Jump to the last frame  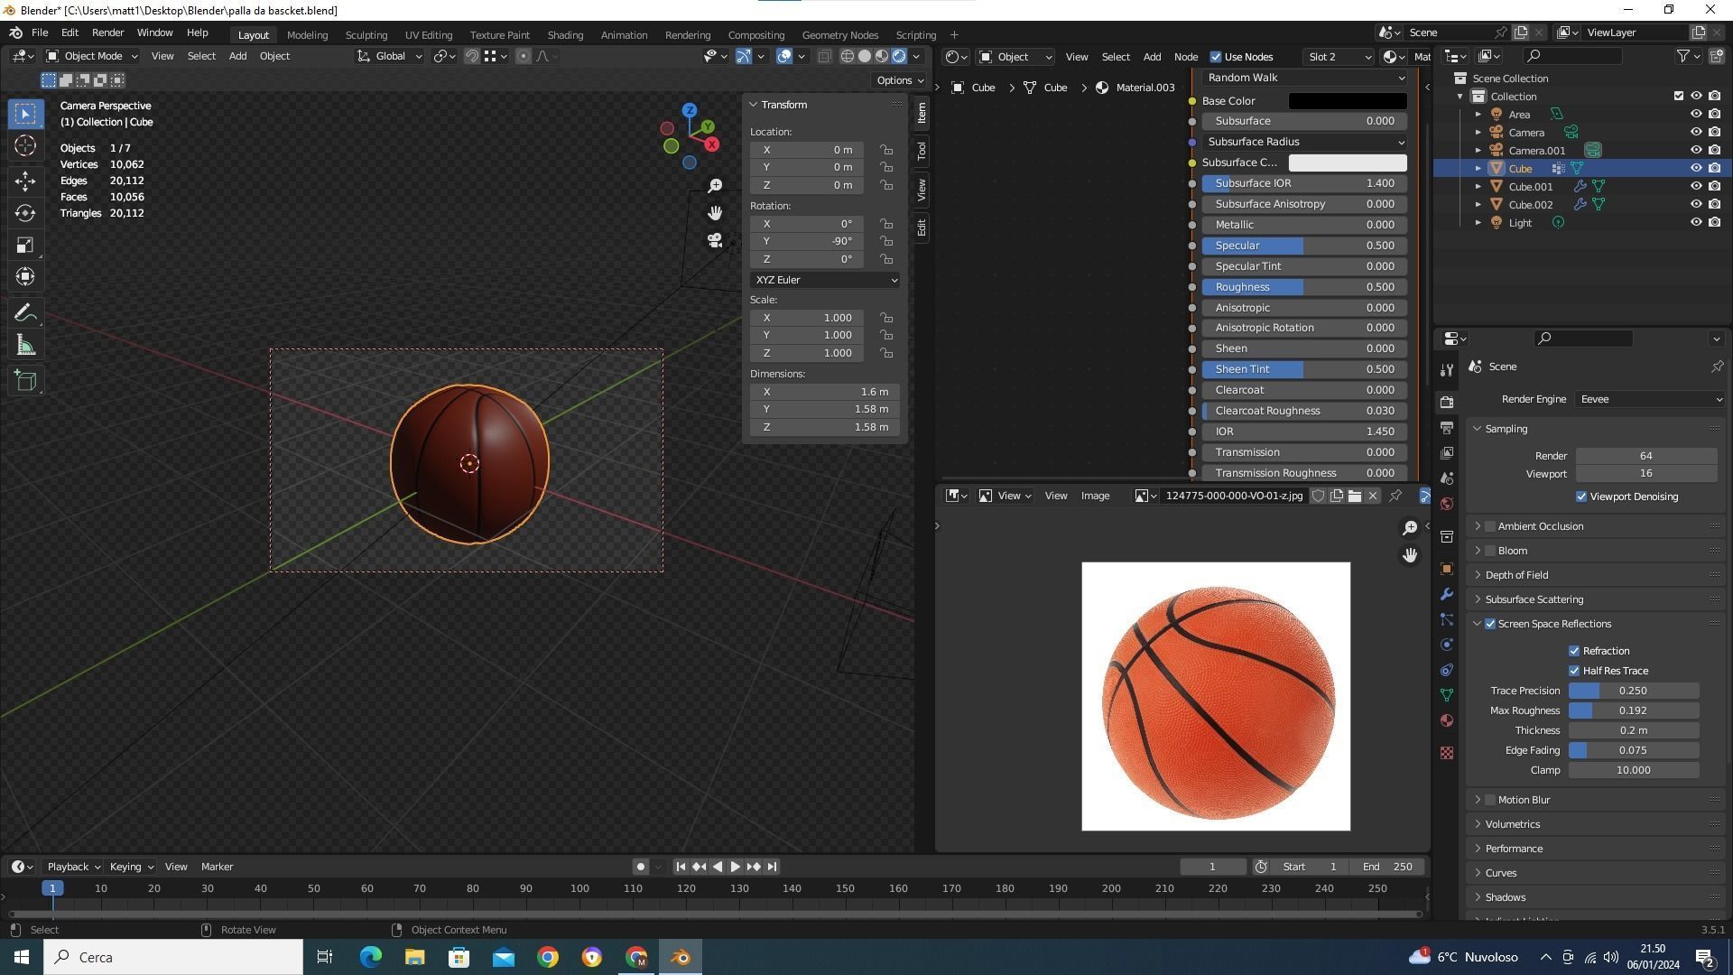(x=772, y=867)
